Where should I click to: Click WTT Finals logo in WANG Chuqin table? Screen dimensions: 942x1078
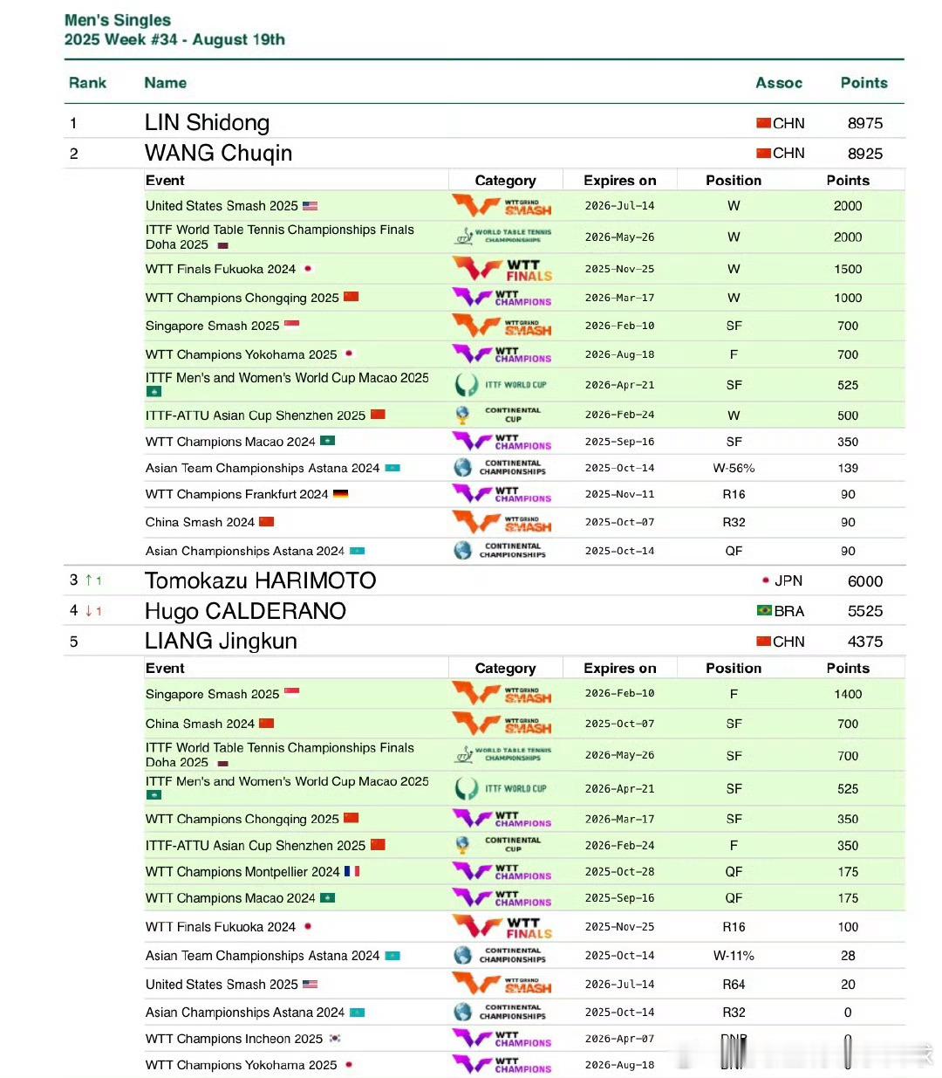click(x=502, y=269)
